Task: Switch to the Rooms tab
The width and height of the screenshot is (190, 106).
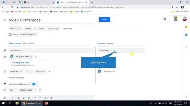Action: (x=110, y=43)
